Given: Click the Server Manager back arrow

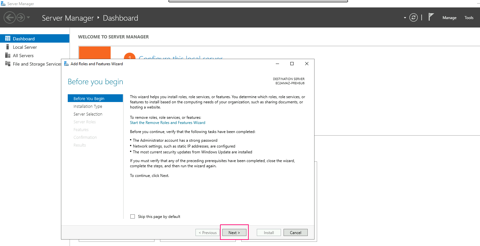Looking at the screenshot, I should [x=10, y=17].
